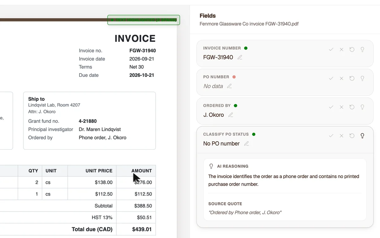This screenshot has width=380, height=238.
Task: Reject the Classify PO Status value
Action: click(341, 136)
